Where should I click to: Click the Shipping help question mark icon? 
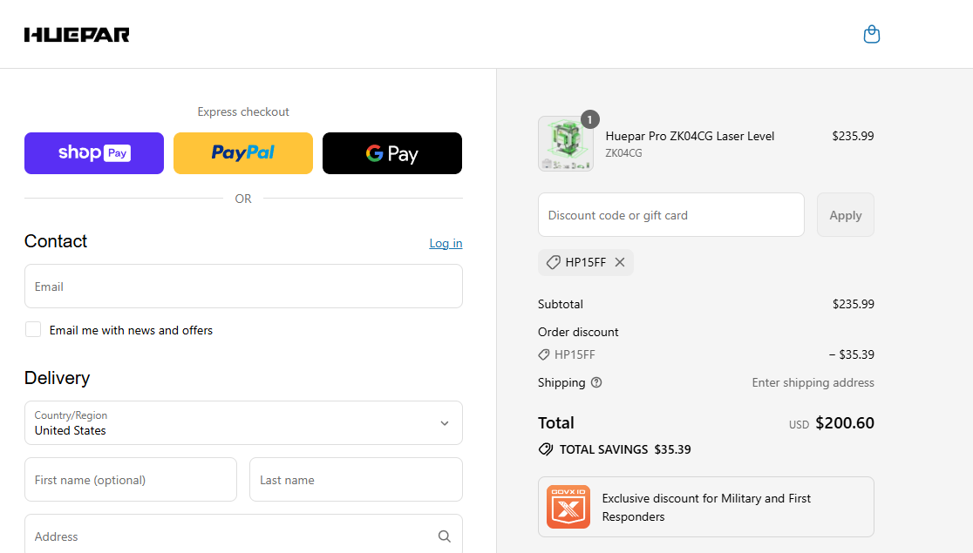pyautogui.click(x=596, y=382)
